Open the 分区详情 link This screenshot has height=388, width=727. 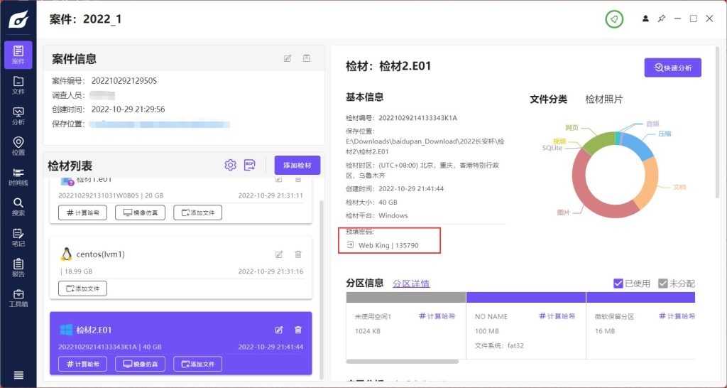[411, 284]
